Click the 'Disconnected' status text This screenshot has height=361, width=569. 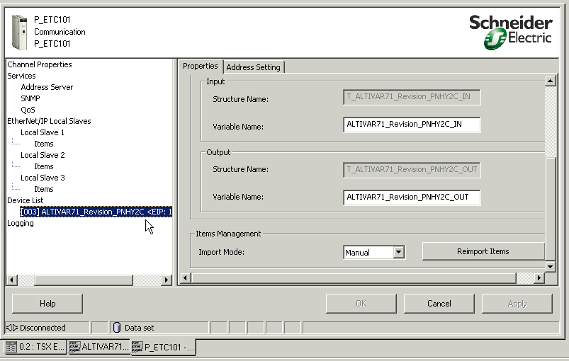43,328
